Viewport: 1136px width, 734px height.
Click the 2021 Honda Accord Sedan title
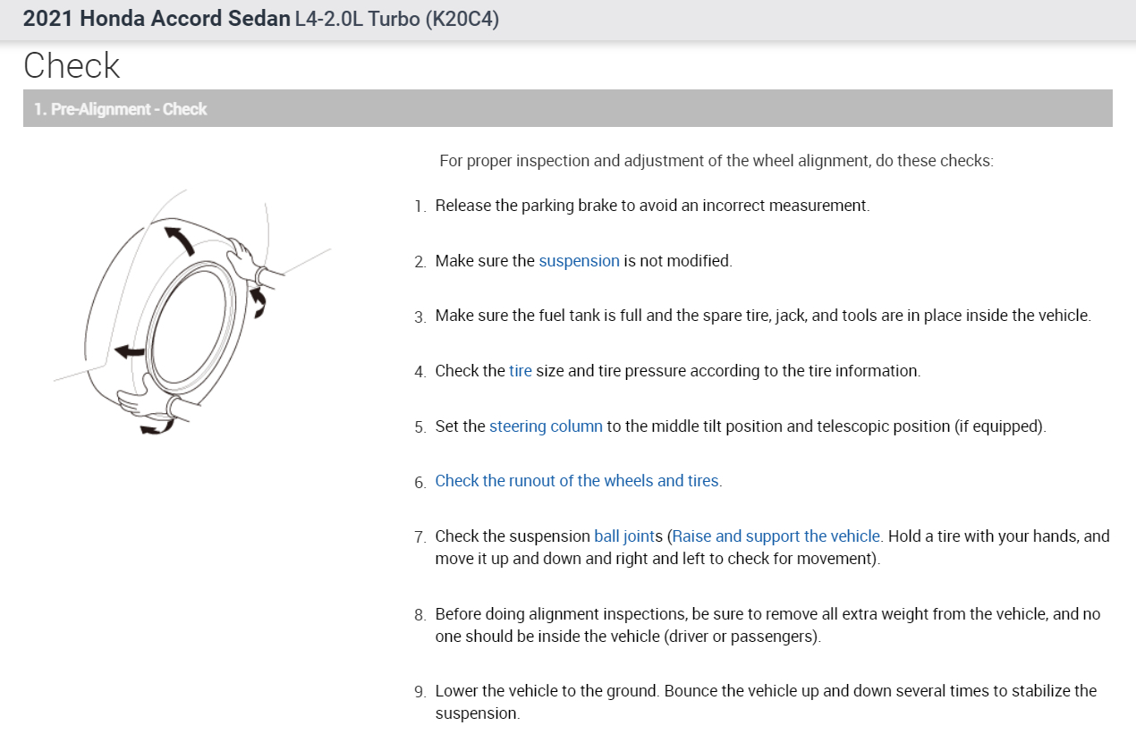pyautogui.click(x=157, y=19)
